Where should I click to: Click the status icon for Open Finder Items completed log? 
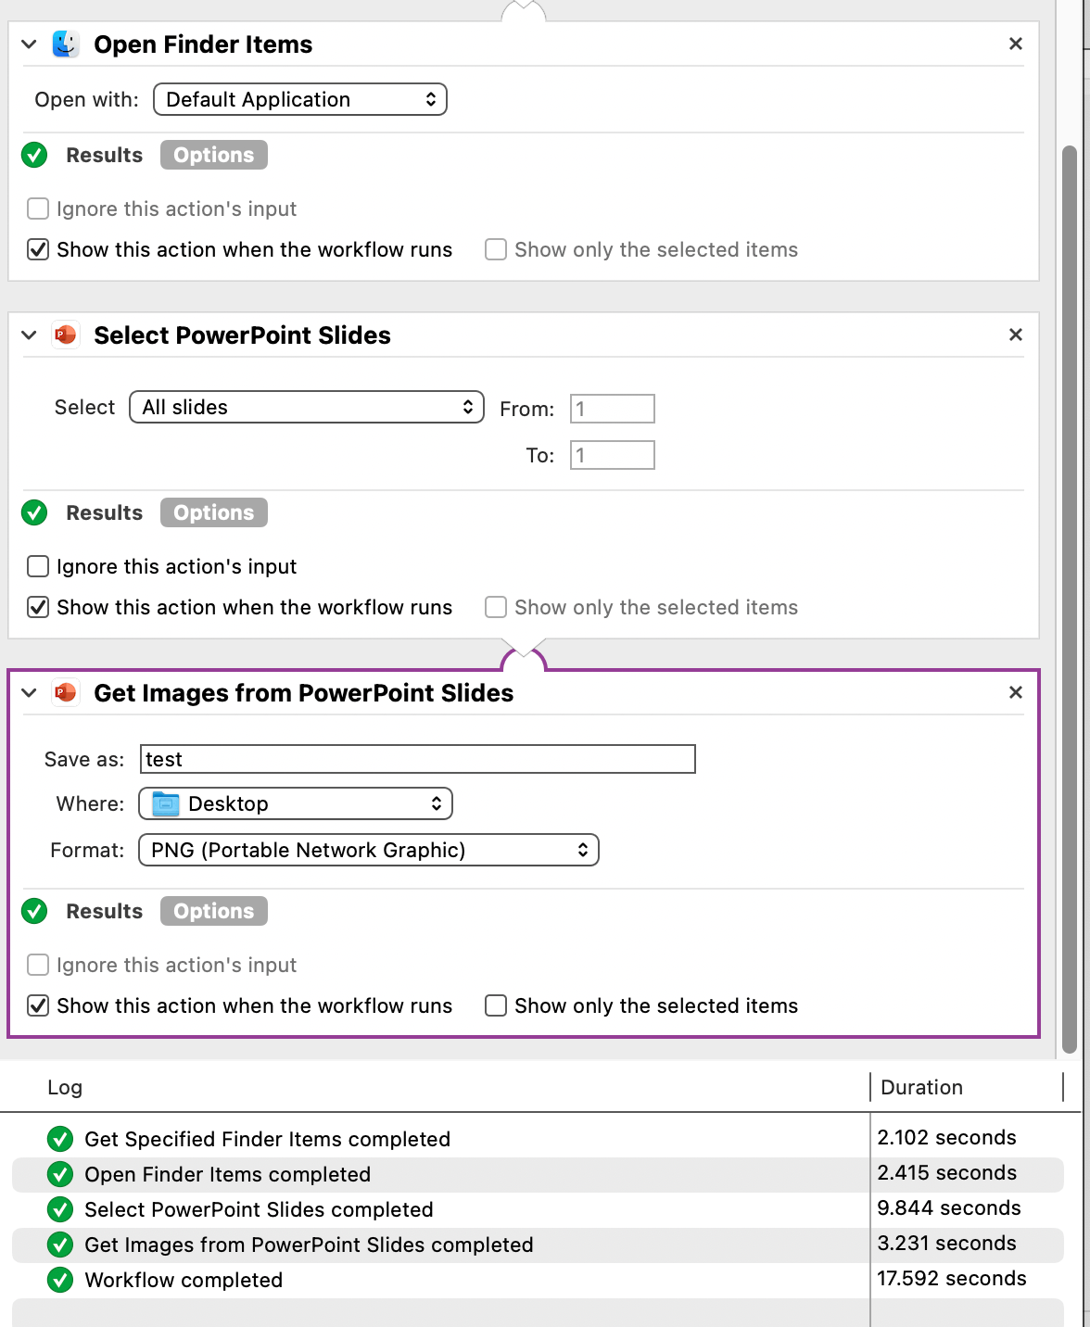60,1174
